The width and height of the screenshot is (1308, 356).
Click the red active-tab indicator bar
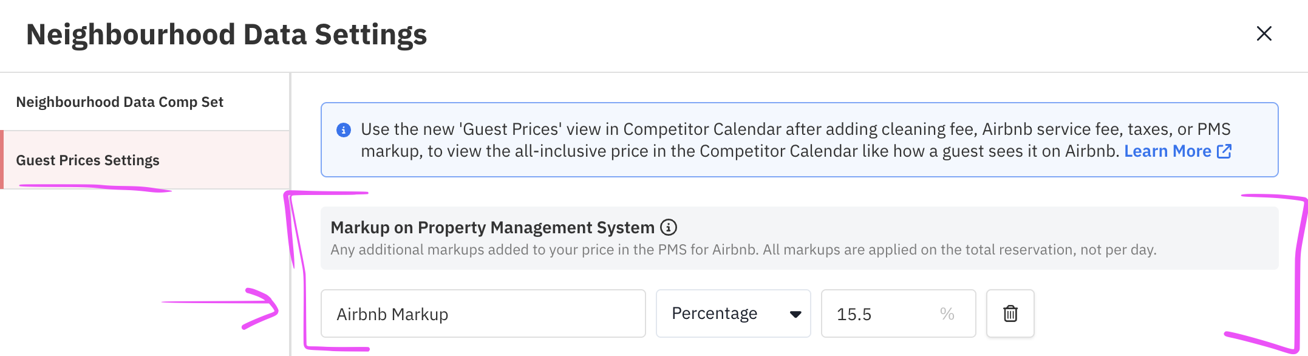[2, 160]
